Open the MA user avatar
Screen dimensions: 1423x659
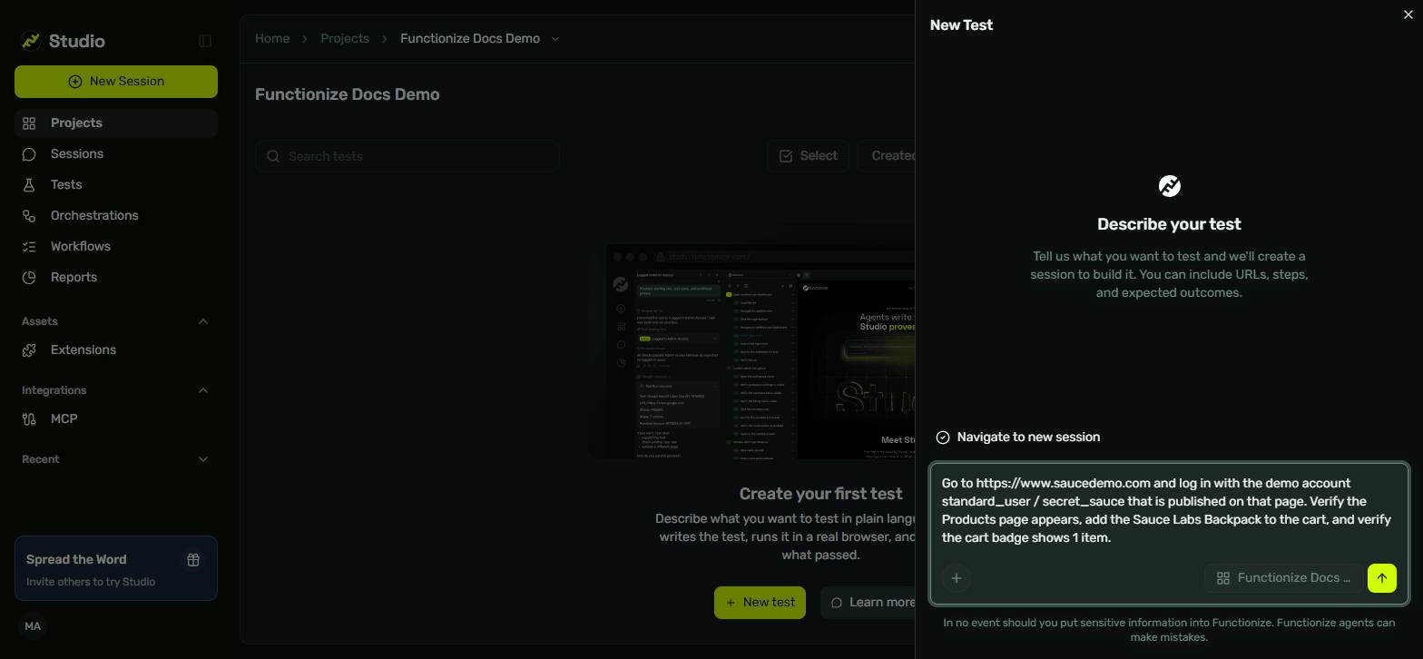click(33, 626)
